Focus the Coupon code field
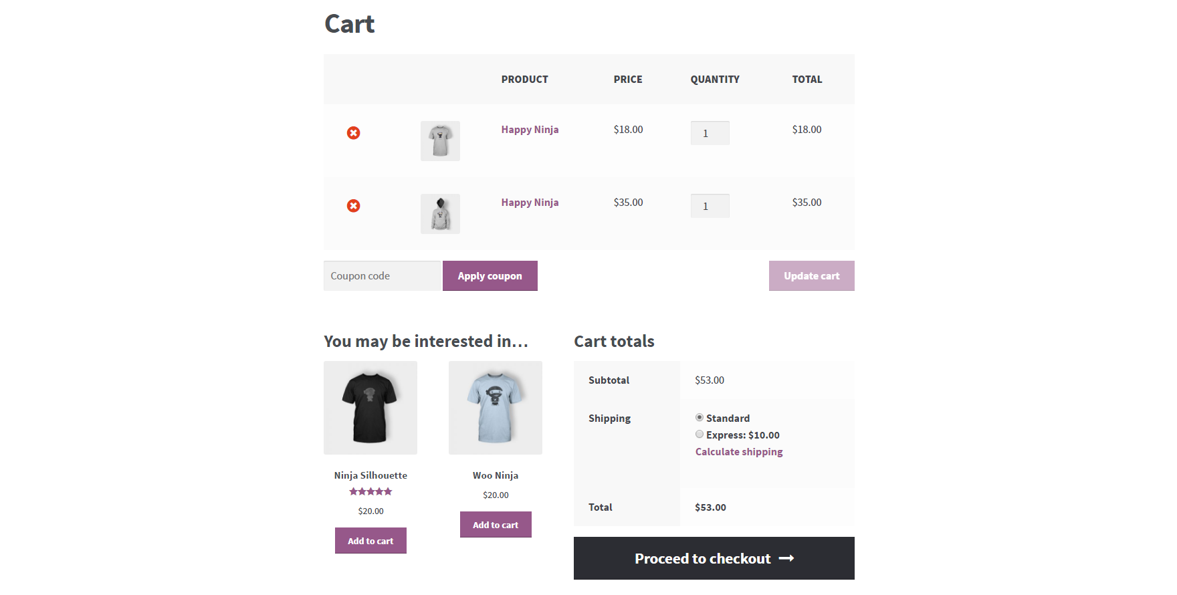Viewport: 1177px width, 595px height. click(382, 276)
